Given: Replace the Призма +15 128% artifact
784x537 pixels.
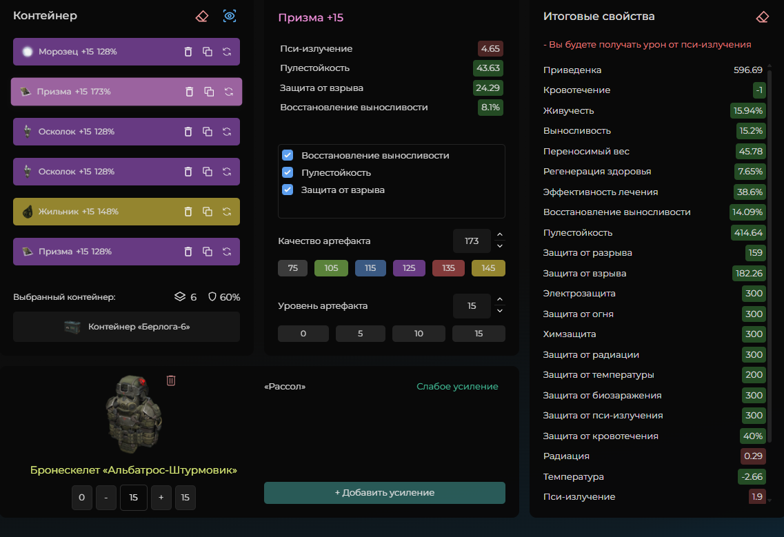Looking at the screenshot, I should [x=227, y=252].
